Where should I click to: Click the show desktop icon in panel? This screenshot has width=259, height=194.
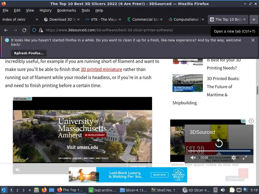point(52,190)
